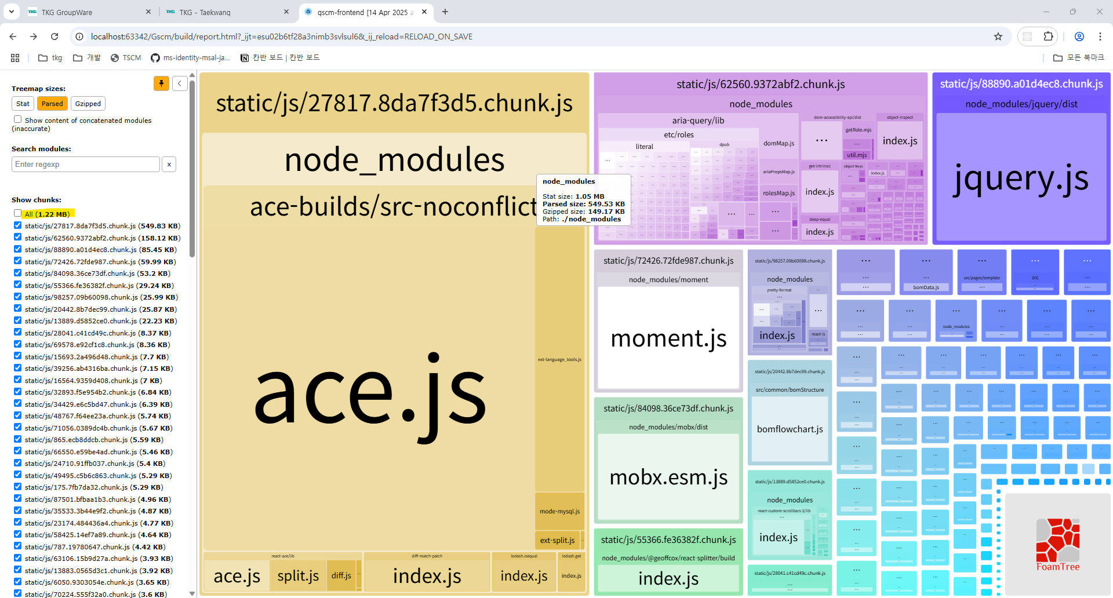Screen dimensions: 1113x598
Task: Uncheck the 27817.8da7f3d5.chunk.js chunk
Action: coord(18,225)
